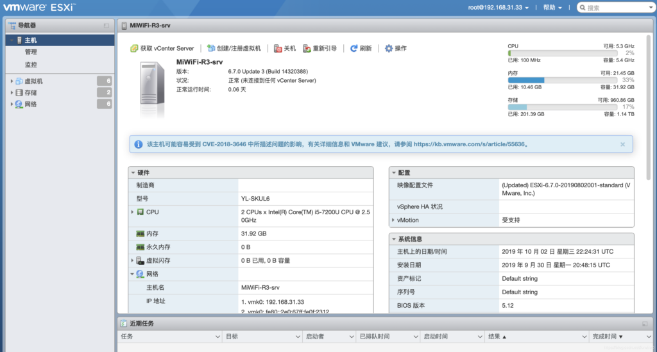Open the 帮助 help menu
This screenshot has width=657, height=352.
coord(552,8)
